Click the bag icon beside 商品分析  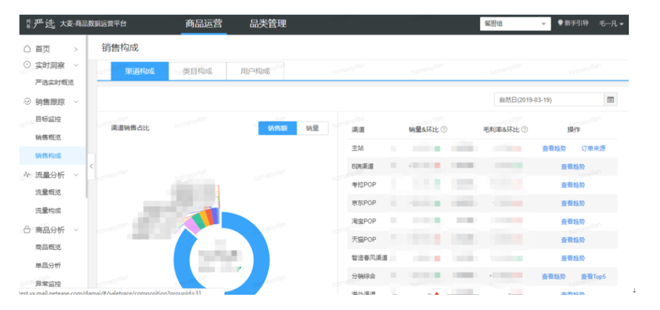point(27,230)
